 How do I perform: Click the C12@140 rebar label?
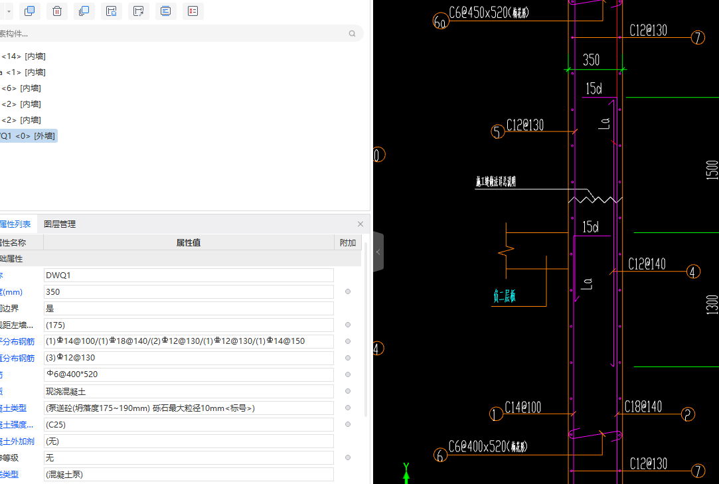point(647,264)
